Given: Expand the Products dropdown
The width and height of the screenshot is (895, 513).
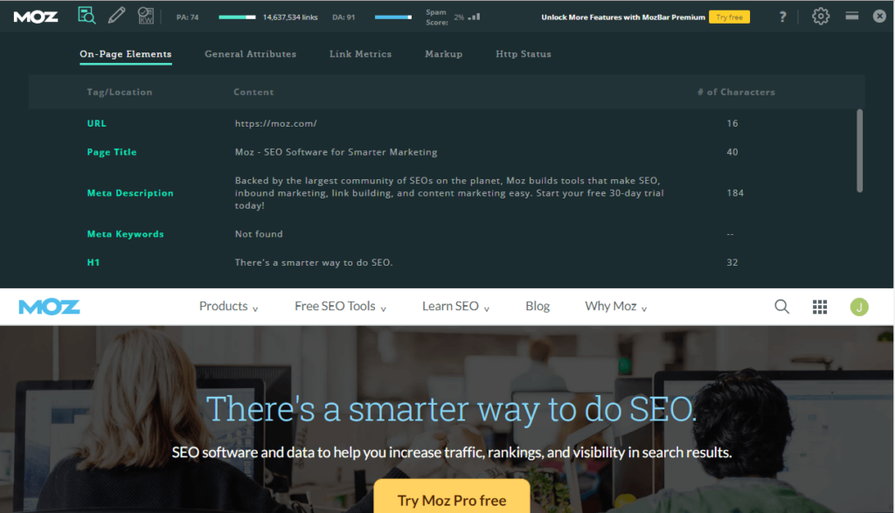Looking at the screenshot, I should (228, 306).
